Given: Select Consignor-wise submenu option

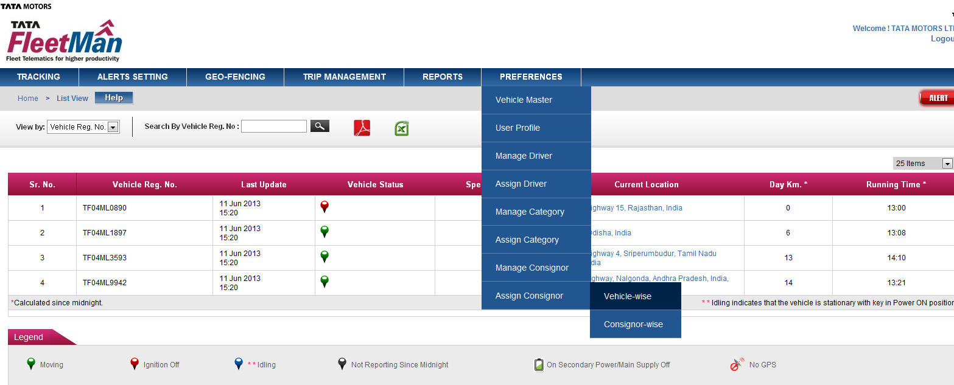Looking at the screenshot, I should pos(636,324).
